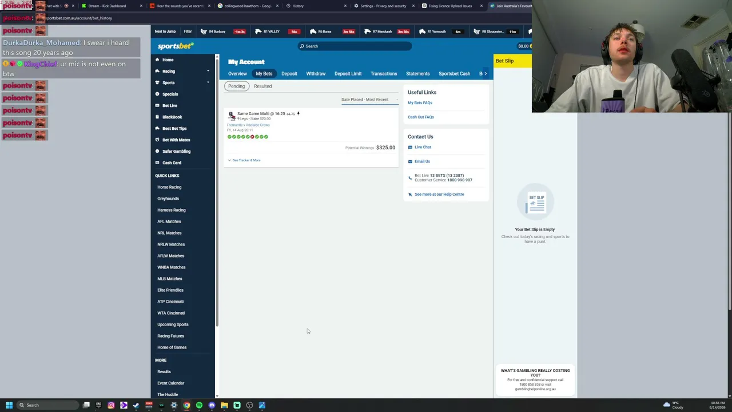
Task: Show Resulted bets
Action: coord(262,86)
